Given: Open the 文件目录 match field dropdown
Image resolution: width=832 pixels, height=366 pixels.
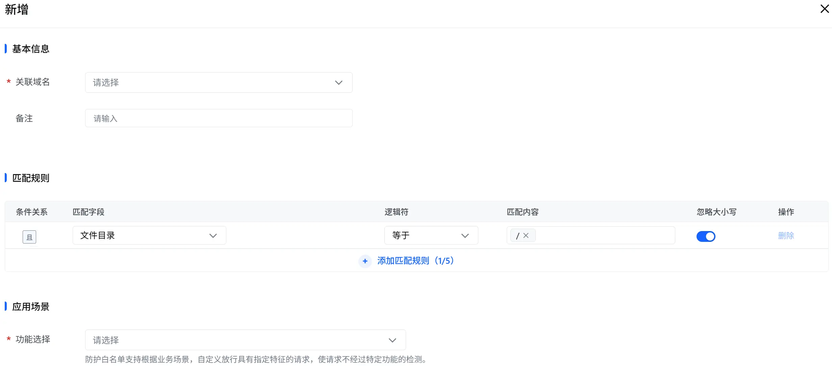Looking at the screenshot, I should (149, 235).
